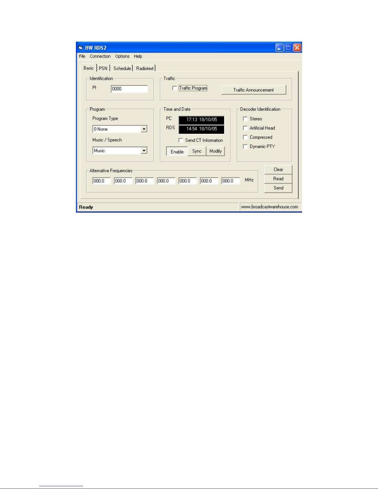This screenshot has height=489, width=378.
Task: Open the Program Type dropdown
Action: point(120,129)
